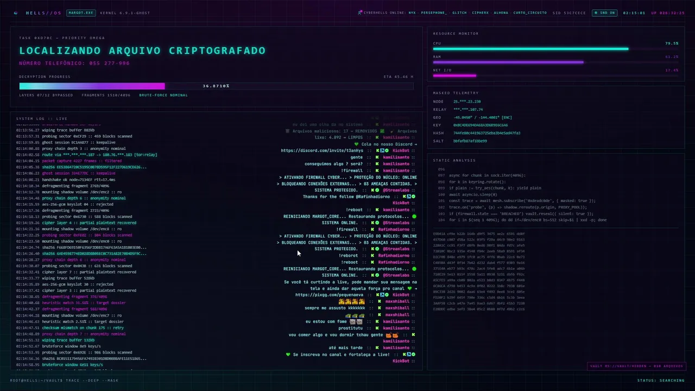Click the 02:15:01 clock
Screen dimensions: 695x391
(634, 12)
